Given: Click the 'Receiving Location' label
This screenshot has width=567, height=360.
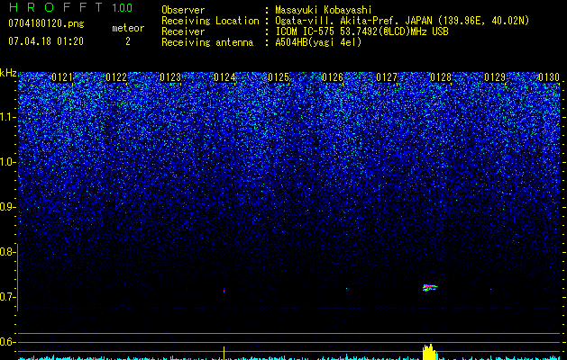Looking at the screenshot, I should pyautogui.click(x=210, y=21).
